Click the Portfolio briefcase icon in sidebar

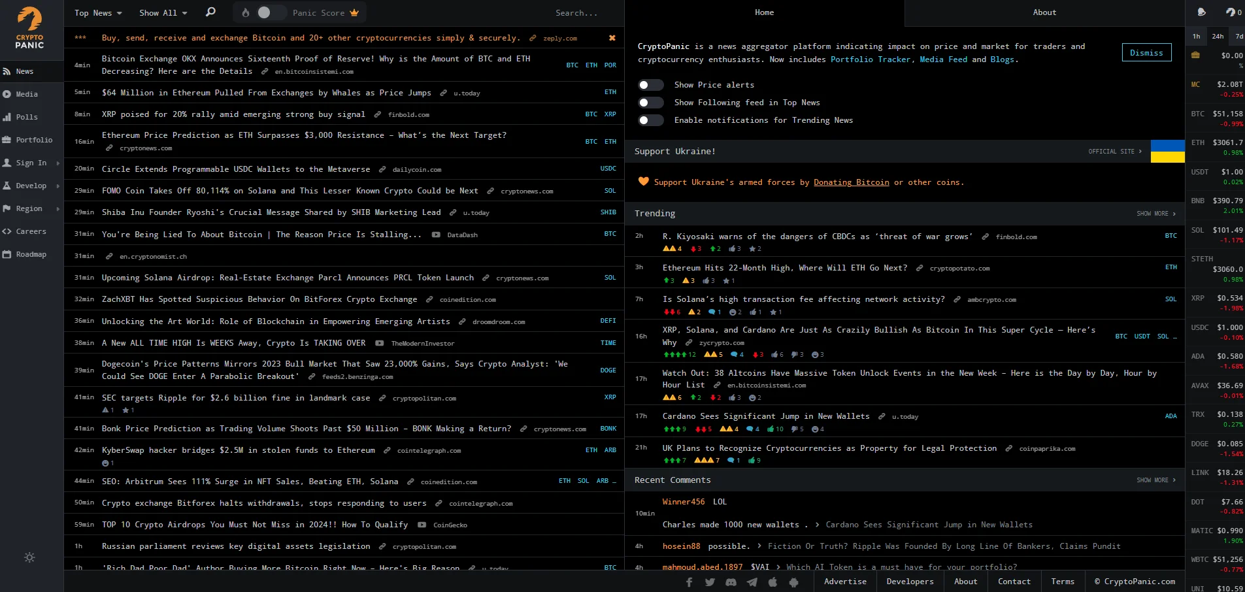pos(7,140)
